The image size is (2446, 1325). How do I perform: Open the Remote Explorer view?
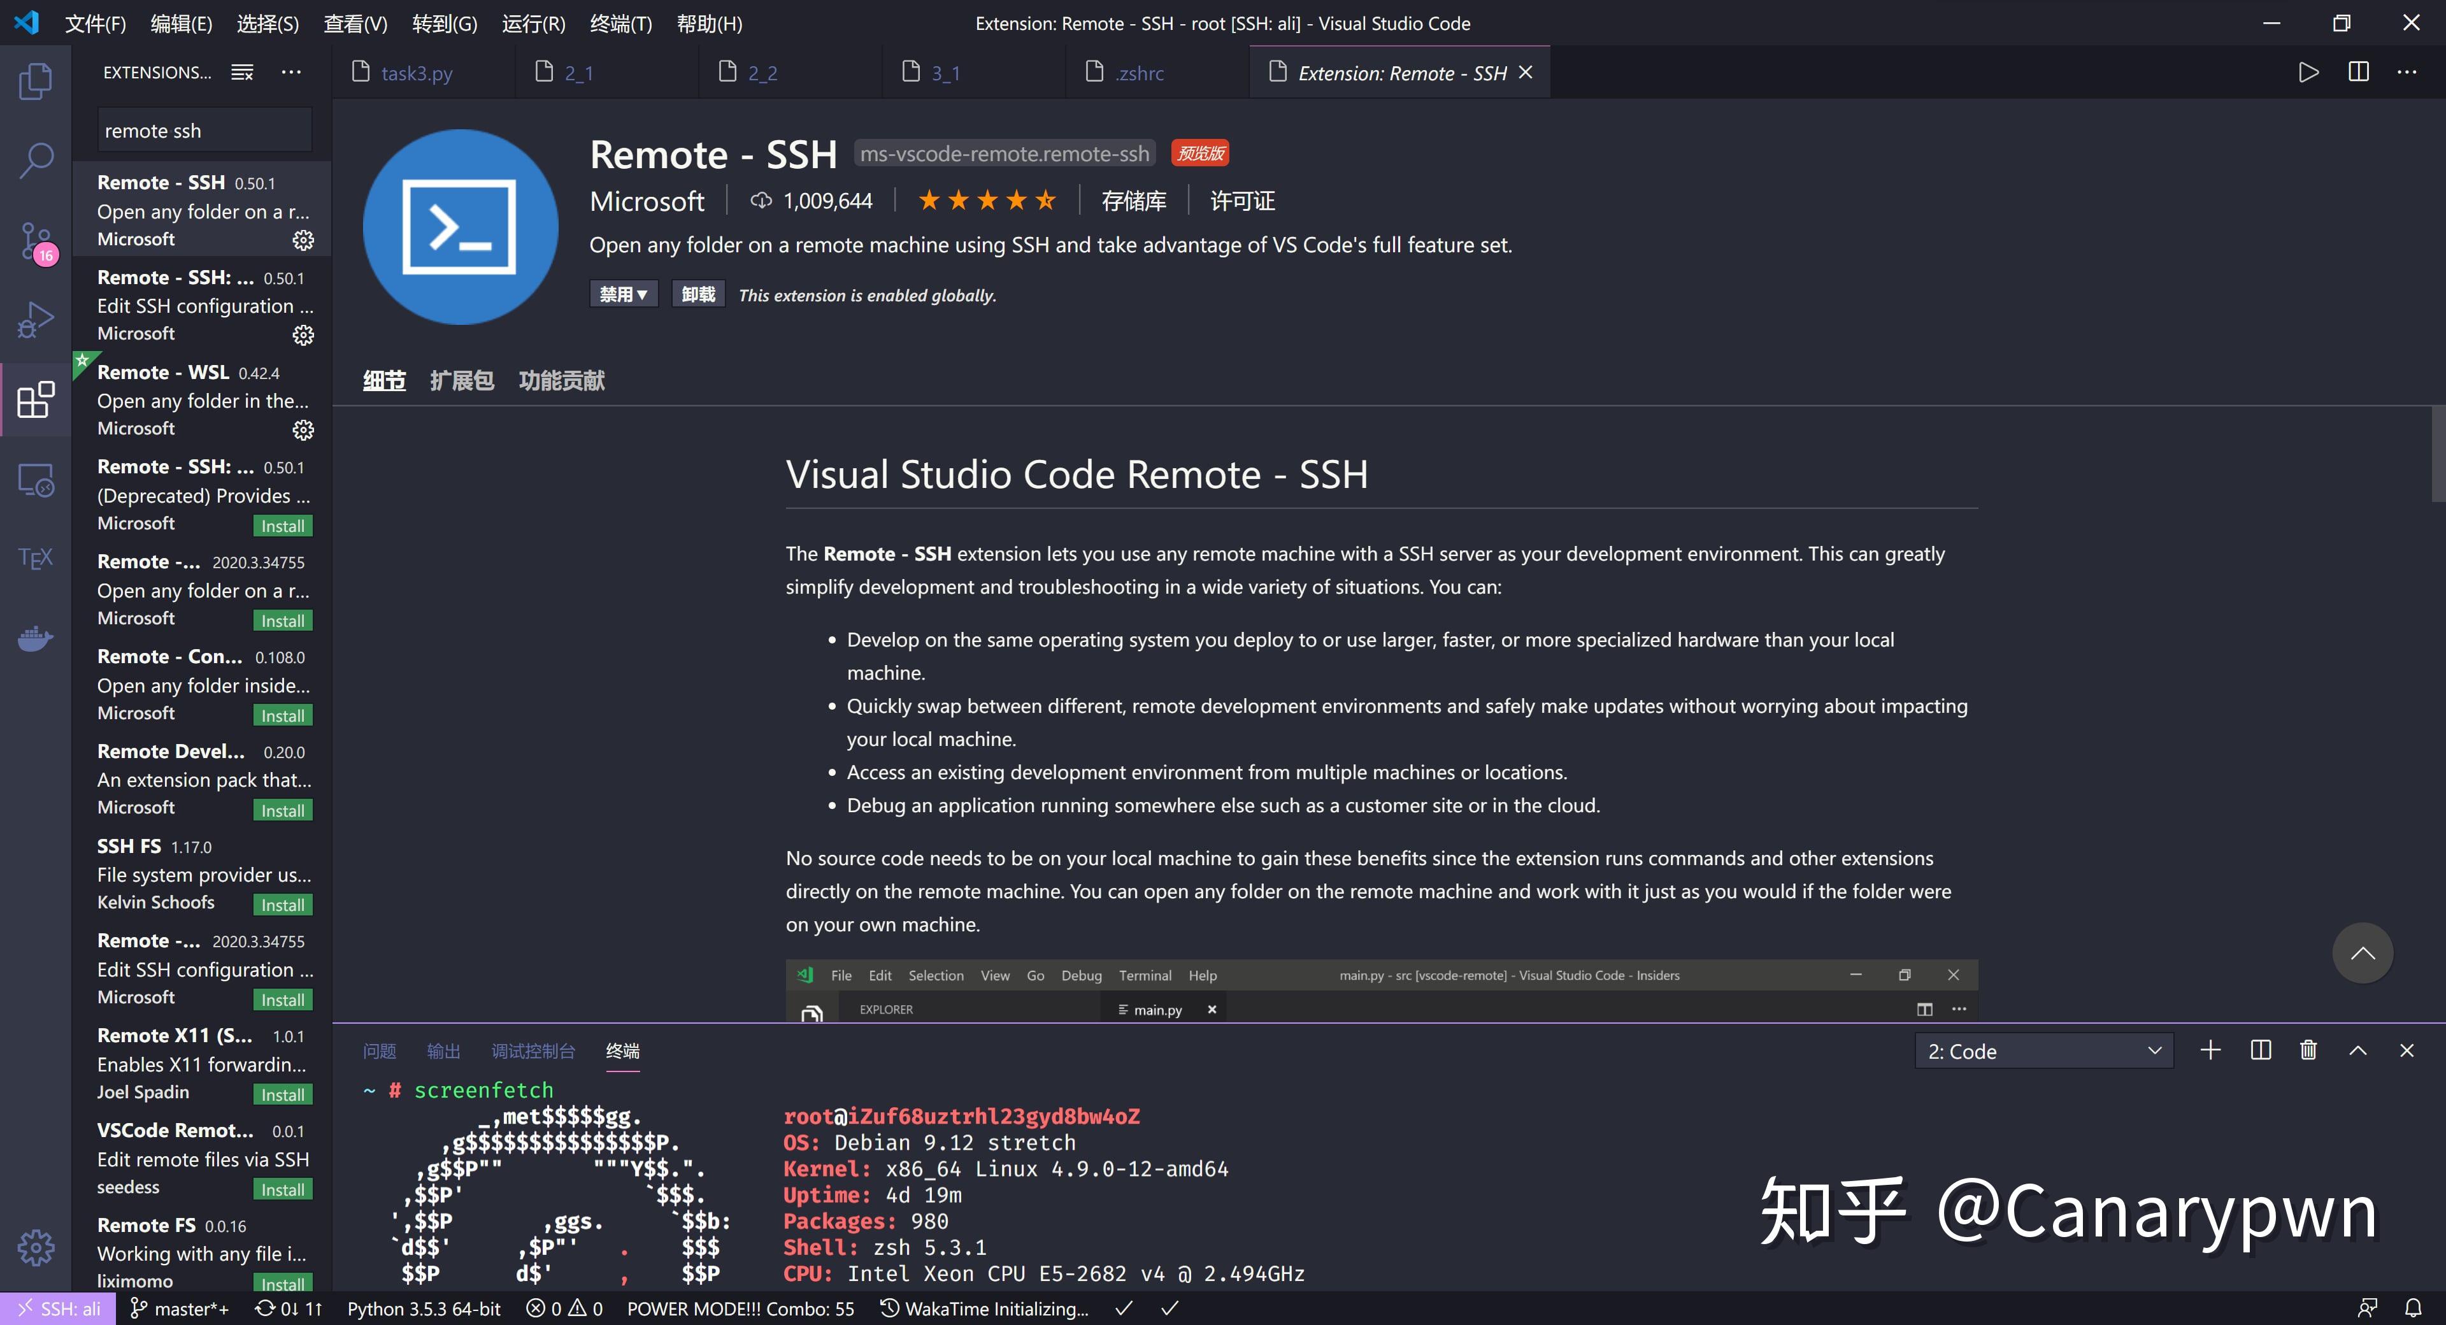click(35, 480)
